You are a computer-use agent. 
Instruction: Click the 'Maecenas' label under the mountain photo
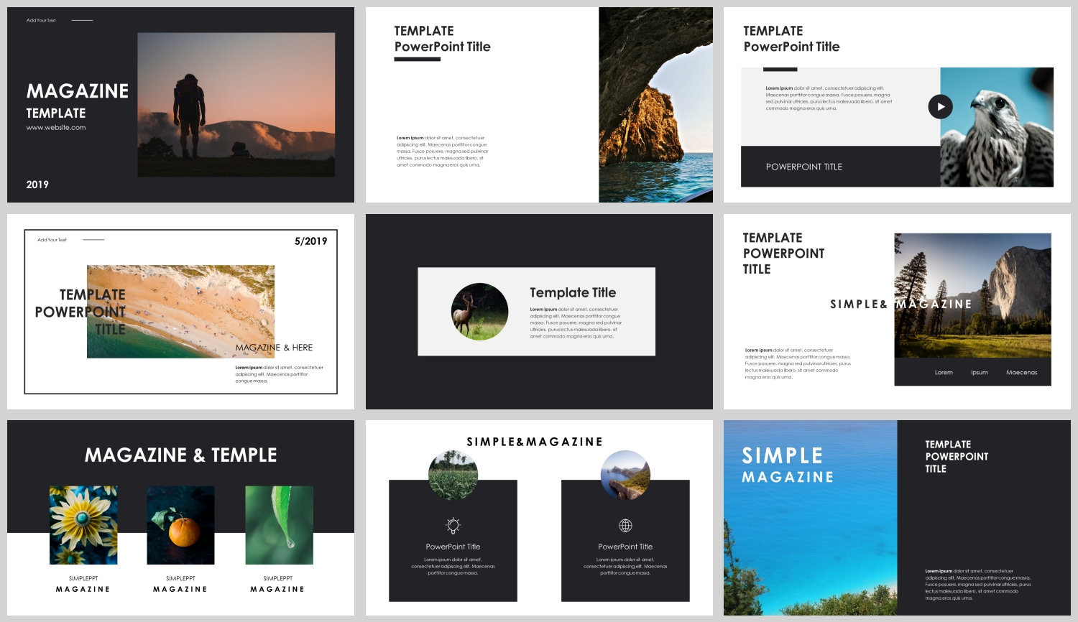pyautogui.click(x=1021, y=373)
